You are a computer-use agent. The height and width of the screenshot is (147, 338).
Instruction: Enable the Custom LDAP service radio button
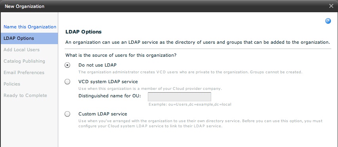pyautogui.click(x=67, y=114)
